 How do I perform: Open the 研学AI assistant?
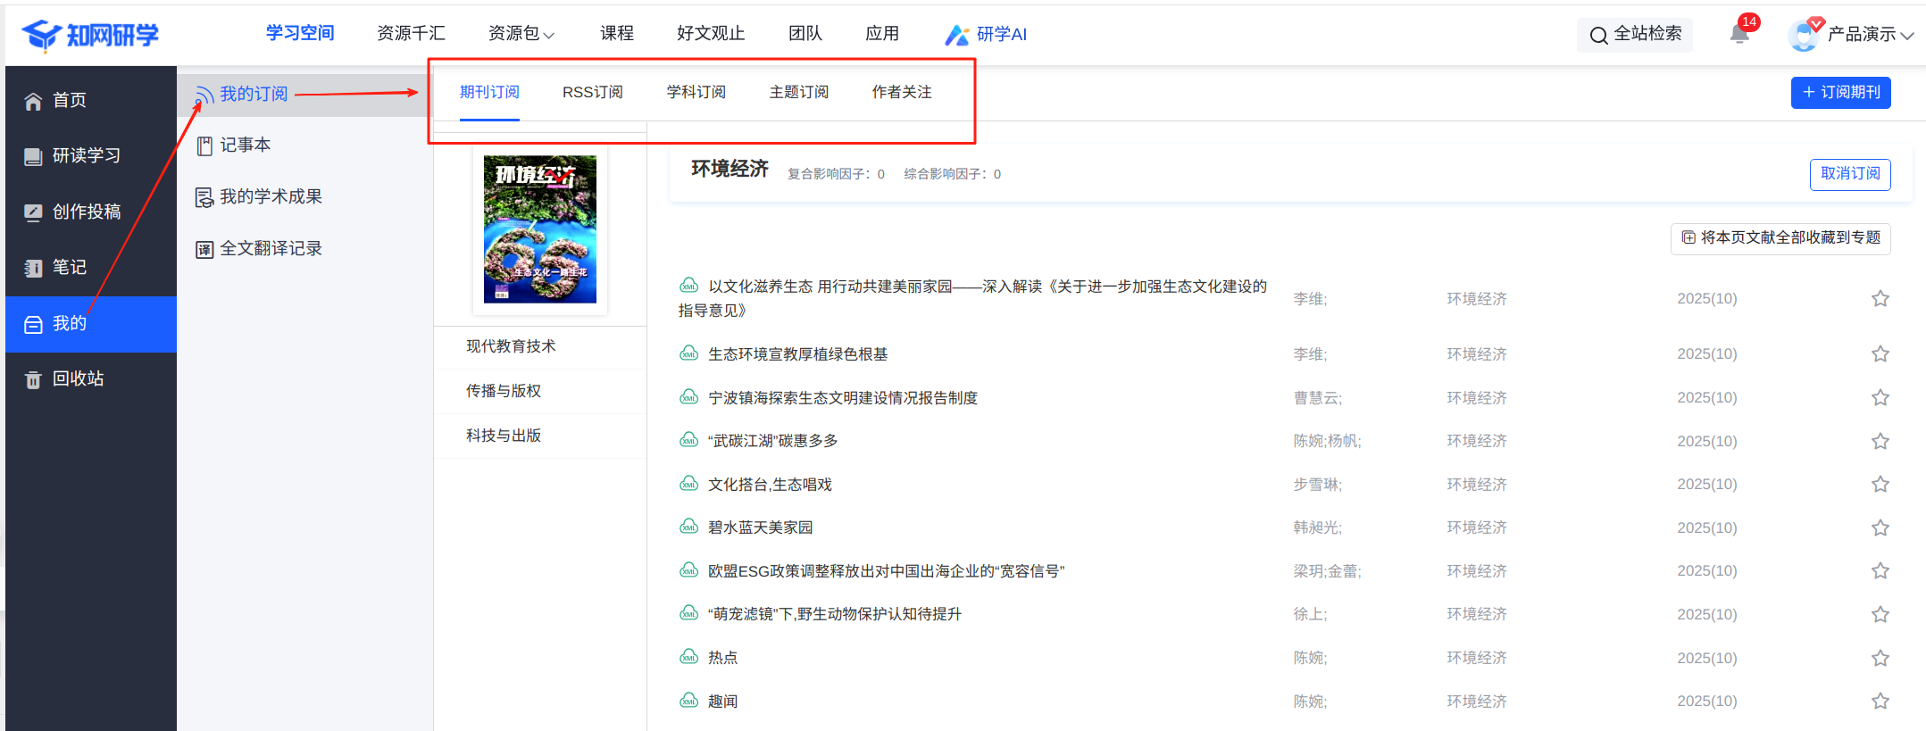coord(987,34)
